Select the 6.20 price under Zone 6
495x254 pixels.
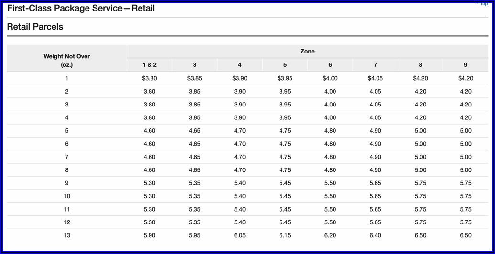click(330, 235)
